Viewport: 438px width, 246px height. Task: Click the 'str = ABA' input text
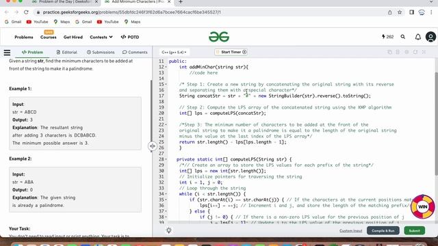pos(23,182)
